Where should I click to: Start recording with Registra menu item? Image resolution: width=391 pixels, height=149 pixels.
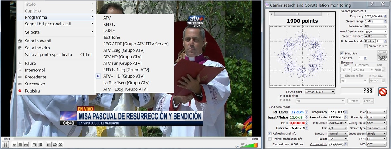[x=57, y=91]
